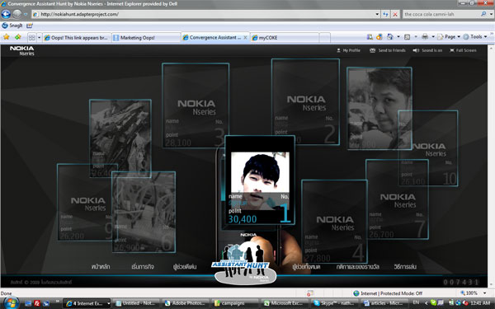This screenshot has height=309, width=495.
Task: Click the red Stop loading icon
Action: click(x=395, y=14)
